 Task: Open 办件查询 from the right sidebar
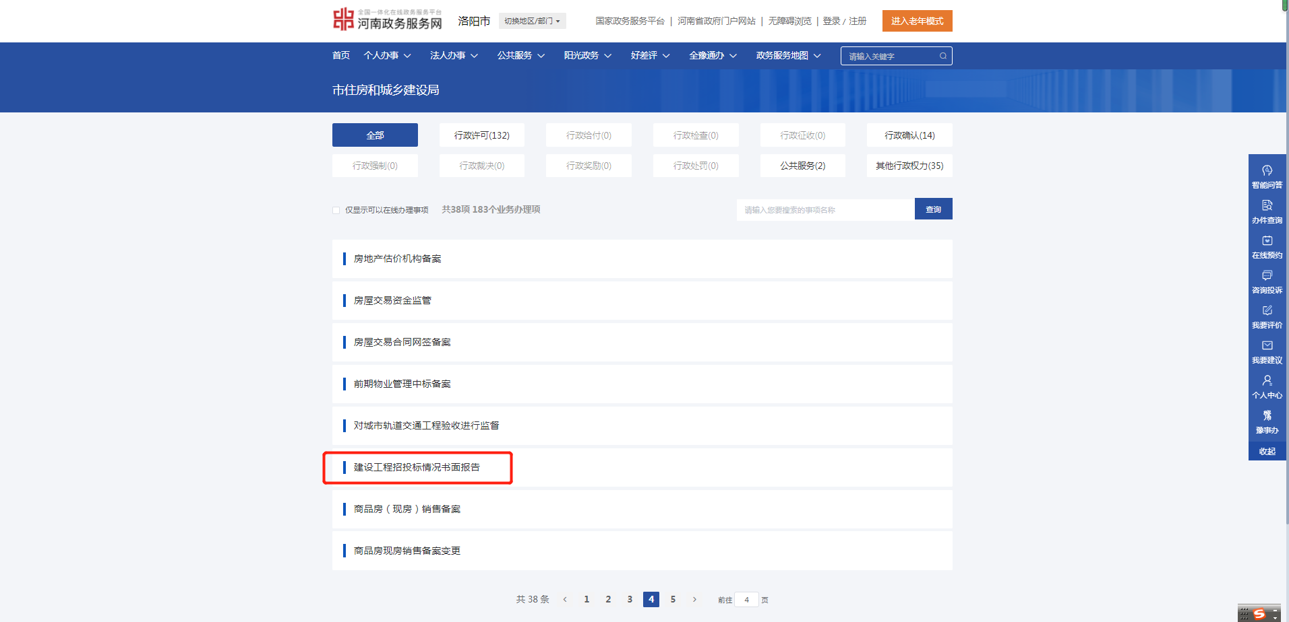tap(1267, 206)
